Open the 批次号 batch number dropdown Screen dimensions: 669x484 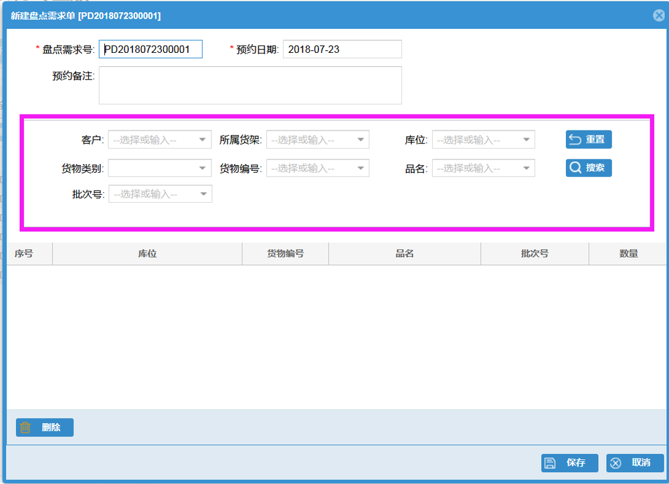click(160, 194)
